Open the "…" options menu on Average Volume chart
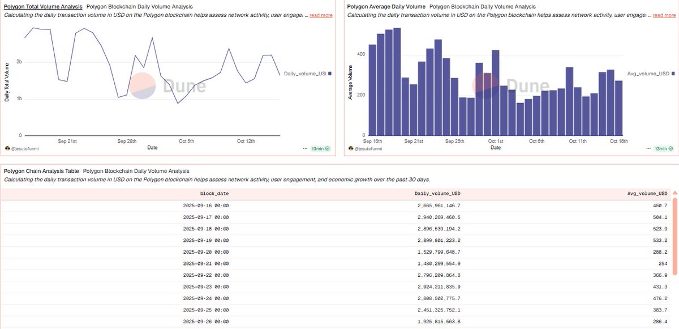The width and height of the screenshot is (679, 329). [x=648, y=148]
